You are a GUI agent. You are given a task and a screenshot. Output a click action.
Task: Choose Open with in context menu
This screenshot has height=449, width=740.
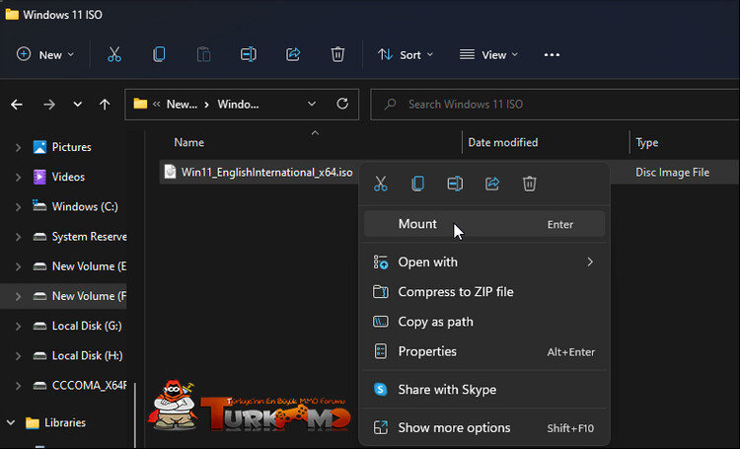click(484, 262)
